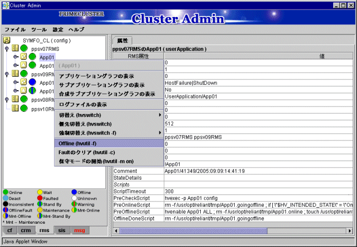Choose 合成サブアプリケーショングラフの表示
Screen dimensions: 357x247
point(109,94)
